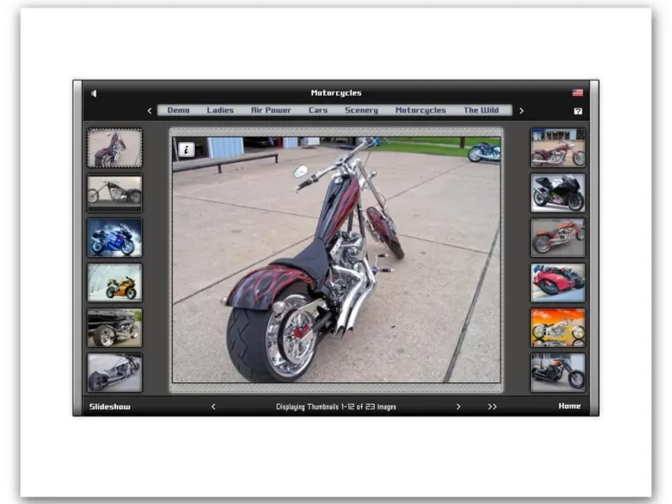Select the long low chopper thumbnail
The image size is (672, 504).
point(114,193)
